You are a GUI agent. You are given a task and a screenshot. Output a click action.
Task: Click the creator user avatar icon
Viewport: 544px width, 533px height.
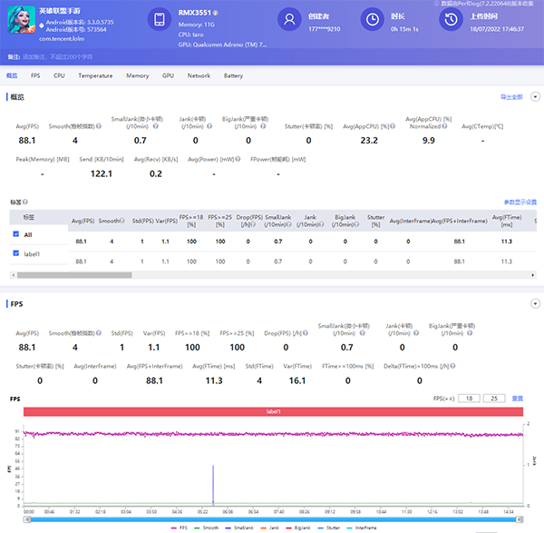[x=289, y=20]
